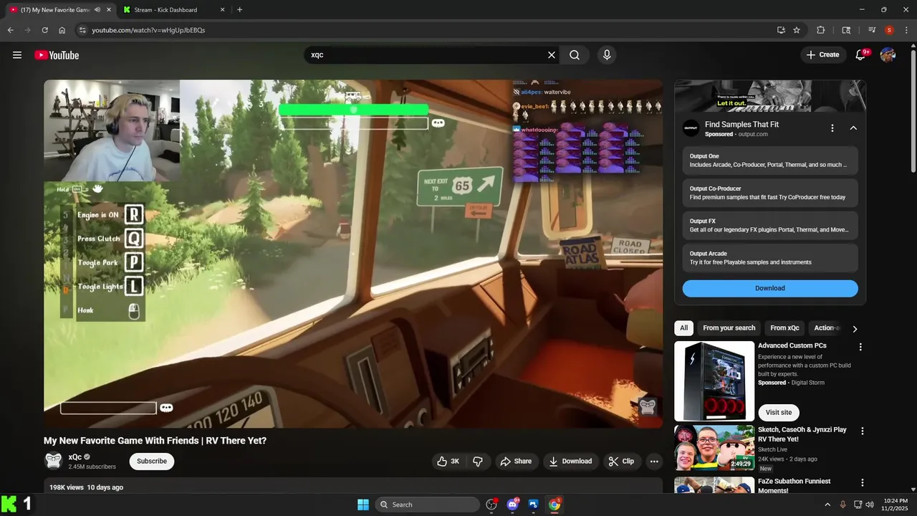Mute the tab via the speaker icon
Screen dimensions: 917x516
(x=97, y=10)
